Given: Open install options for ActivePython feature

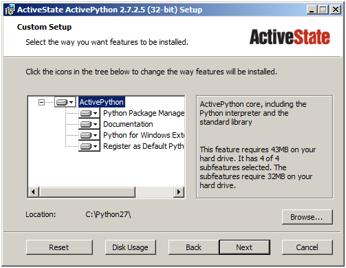Looking at the screenshot, I should 65,102.
